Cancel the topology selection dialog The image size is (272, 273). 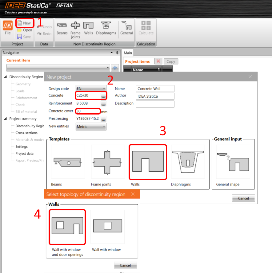(x=125, y=265)
